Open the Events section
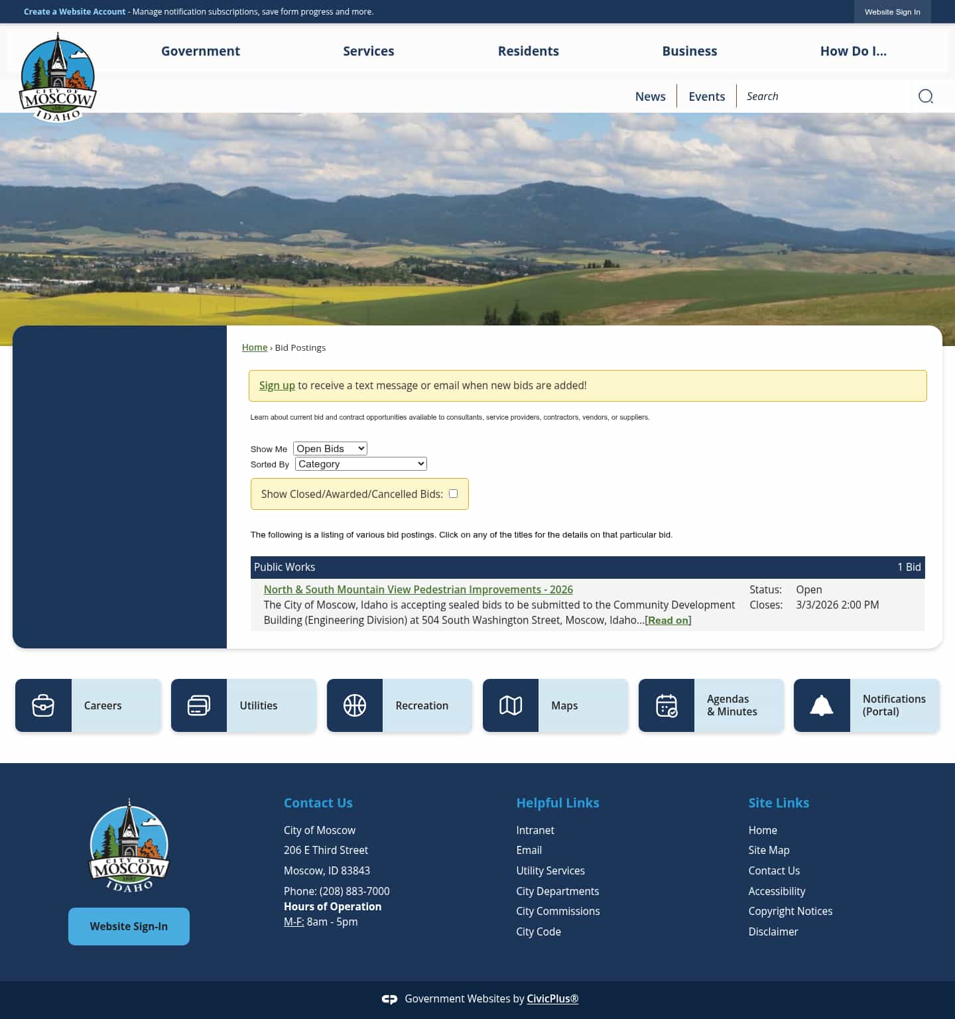 click(x=706, y=95)
